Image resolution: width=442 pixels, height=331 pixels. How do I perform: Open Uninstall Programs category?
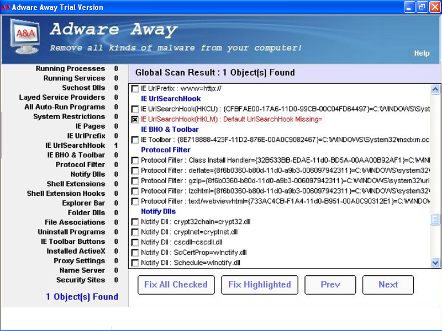pyautogui.click(x=71, y=232)
